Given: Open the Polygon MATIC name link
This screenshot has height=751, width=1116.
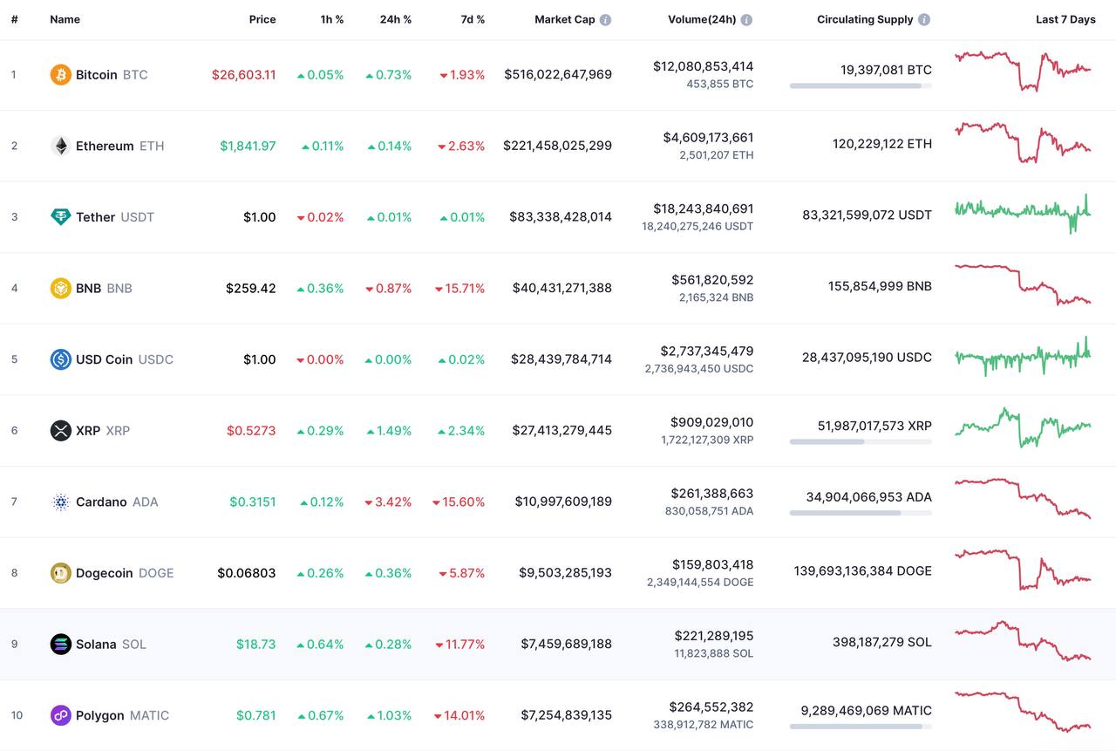Looking at the screenshot, I should [x=100, y=715].
